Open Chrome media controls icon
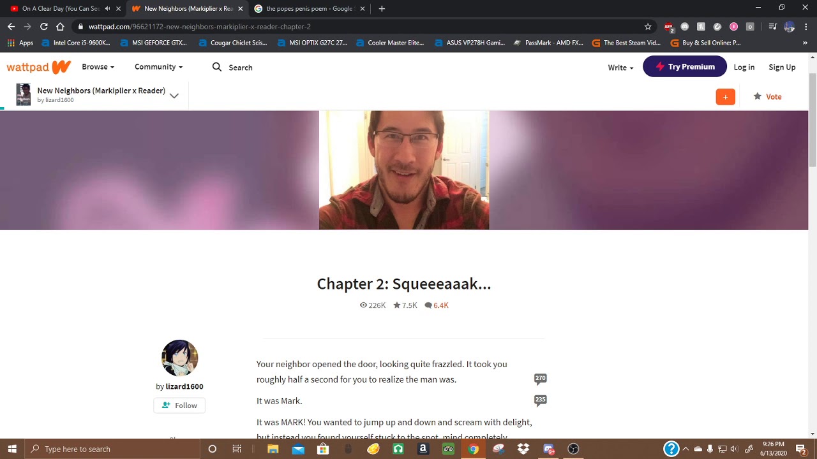 (x=772, y=27)
